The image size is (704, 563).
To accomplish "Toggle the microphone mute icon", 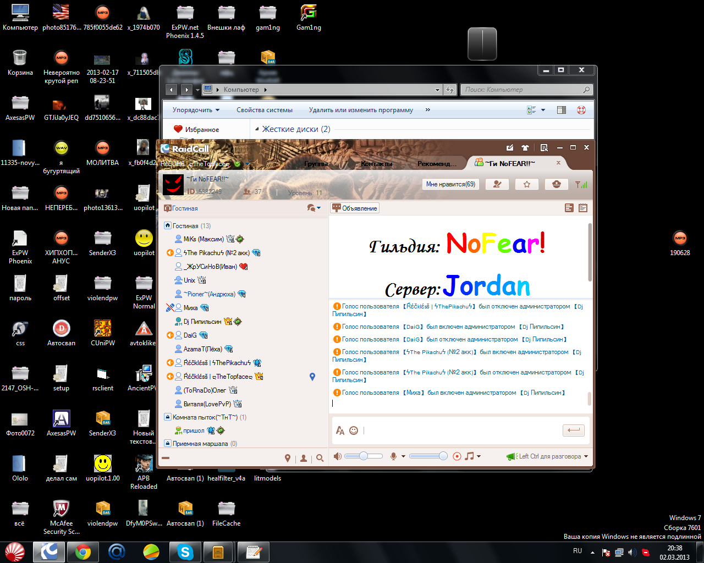I will [x=394, y=456].
